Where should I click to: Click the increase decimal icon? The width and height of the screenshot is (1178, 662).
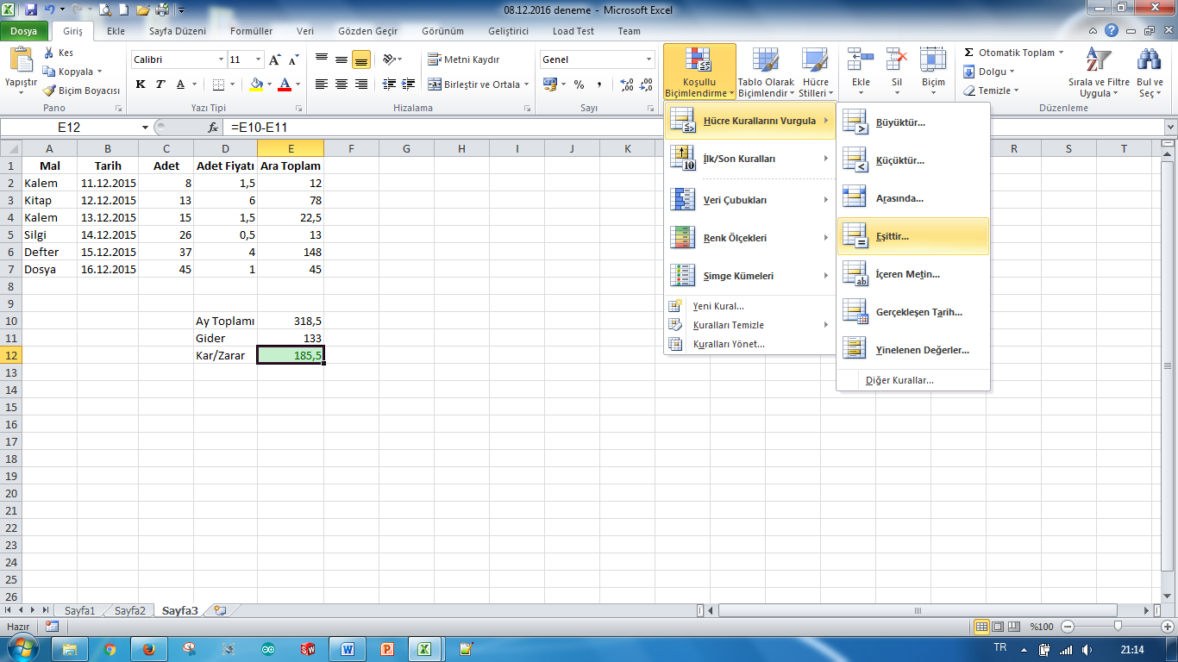click(627, 84)
